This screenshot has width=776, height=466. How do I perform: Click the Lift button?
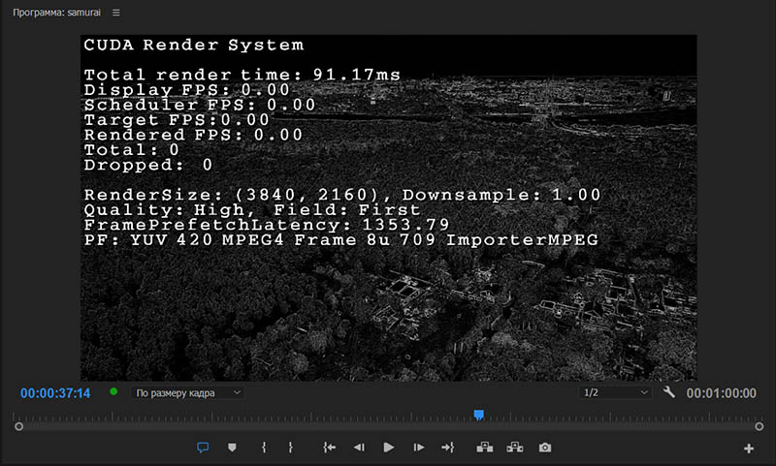484,448
